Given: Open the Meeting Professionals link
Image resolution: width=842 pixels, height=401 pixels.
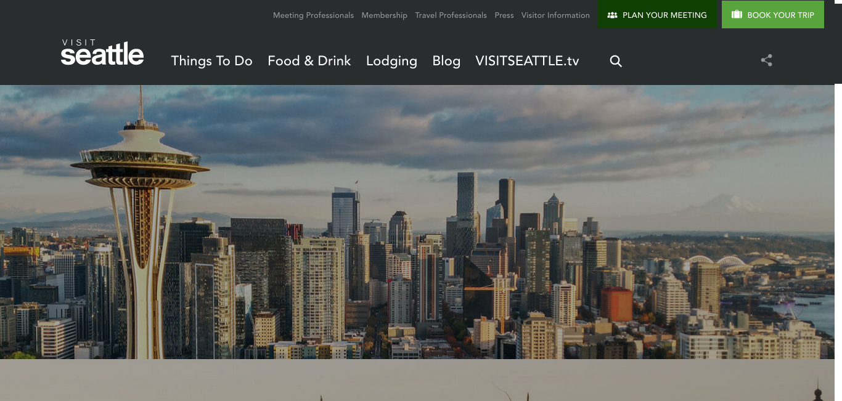Looking at the screenshot, I should (313, 15).
